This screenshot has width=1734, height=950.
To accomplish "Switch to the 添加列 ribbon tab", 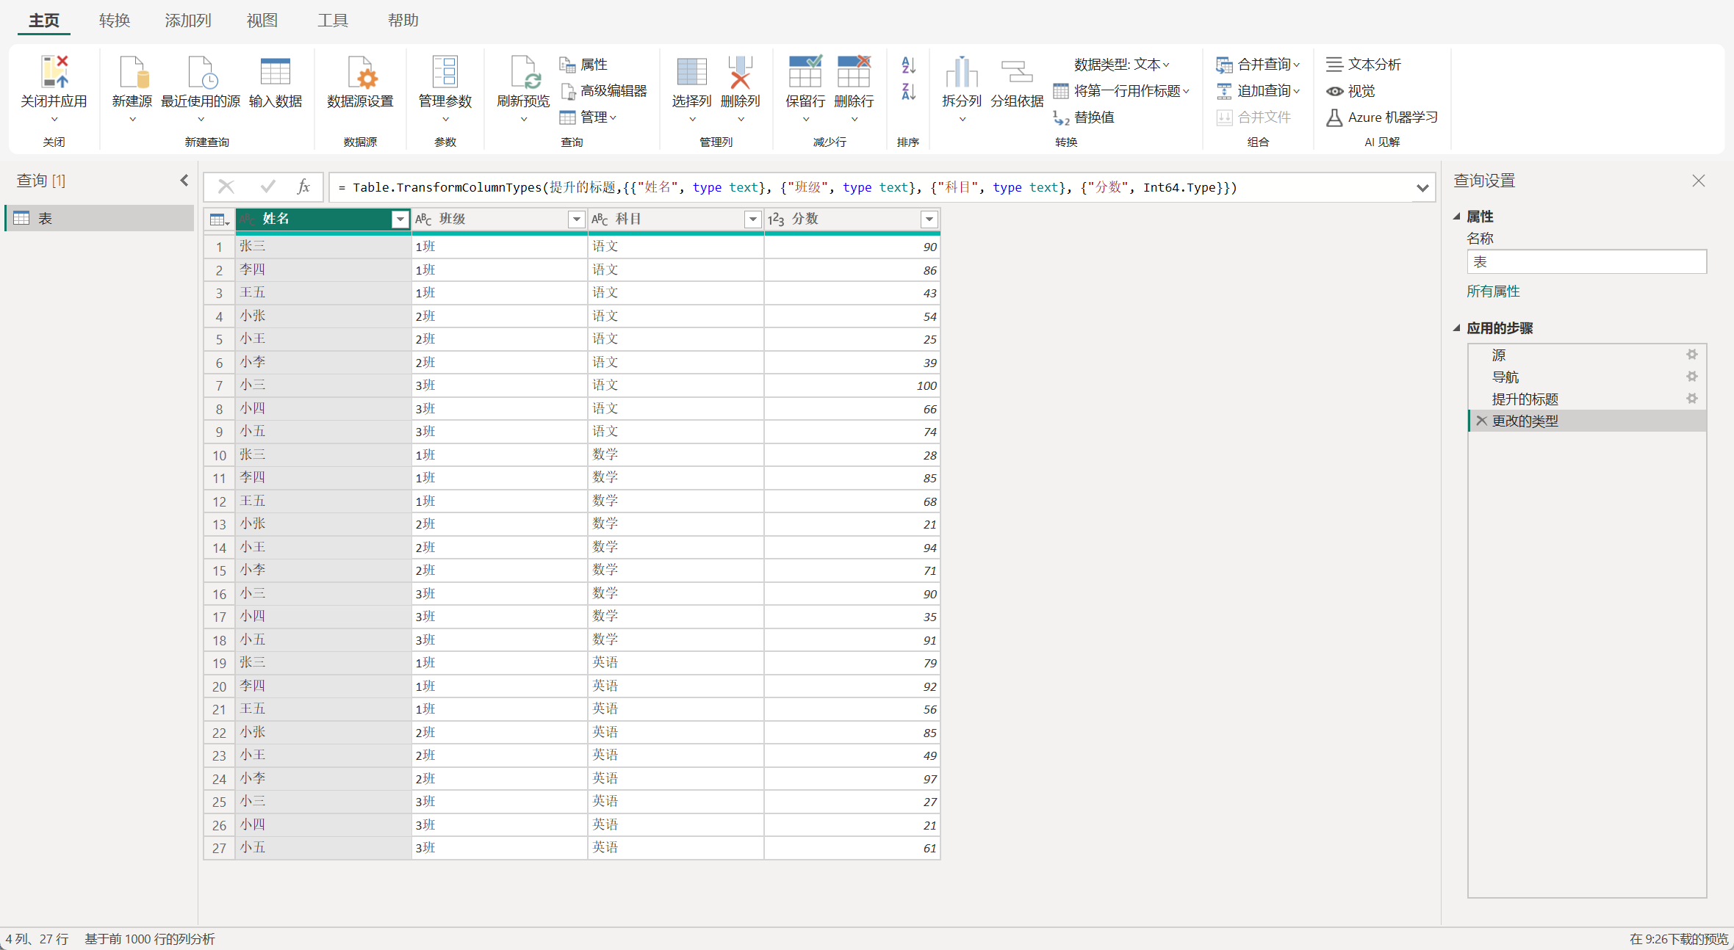I will (x=187, y=21).
